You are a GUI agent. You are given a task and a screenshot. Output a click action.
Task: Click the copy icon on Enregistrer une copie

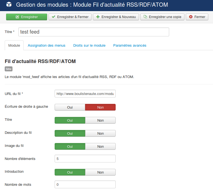145,17
